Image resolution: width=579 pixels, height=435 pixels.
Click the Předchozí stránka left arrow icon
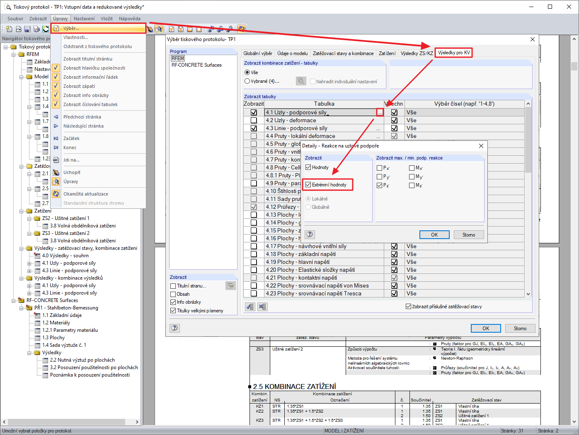coord(56,117)
